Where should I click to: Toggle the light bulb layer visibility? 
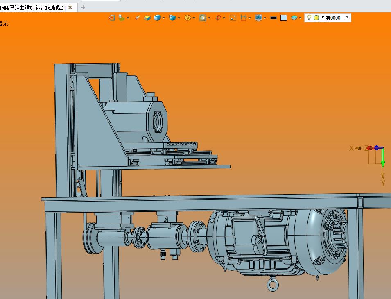point(309,18)
